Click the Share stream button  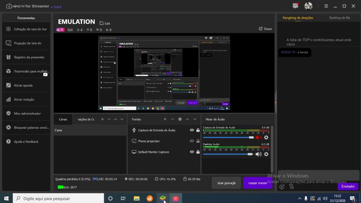(265, 29)
